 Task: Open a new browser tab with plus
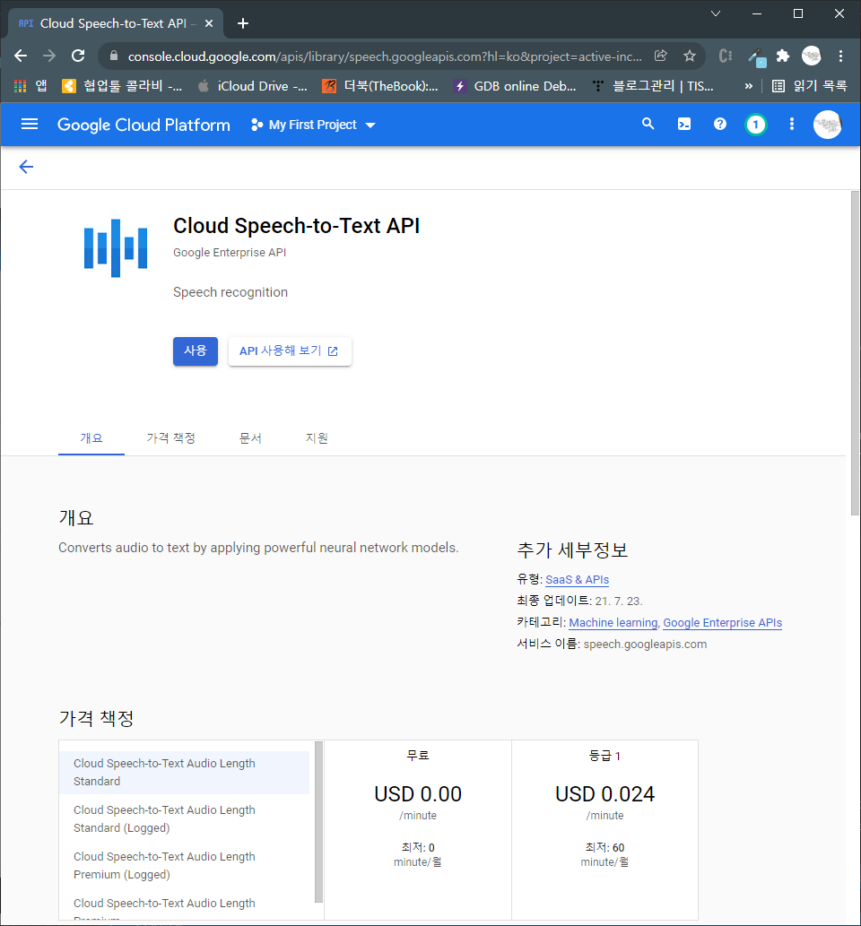243,23
